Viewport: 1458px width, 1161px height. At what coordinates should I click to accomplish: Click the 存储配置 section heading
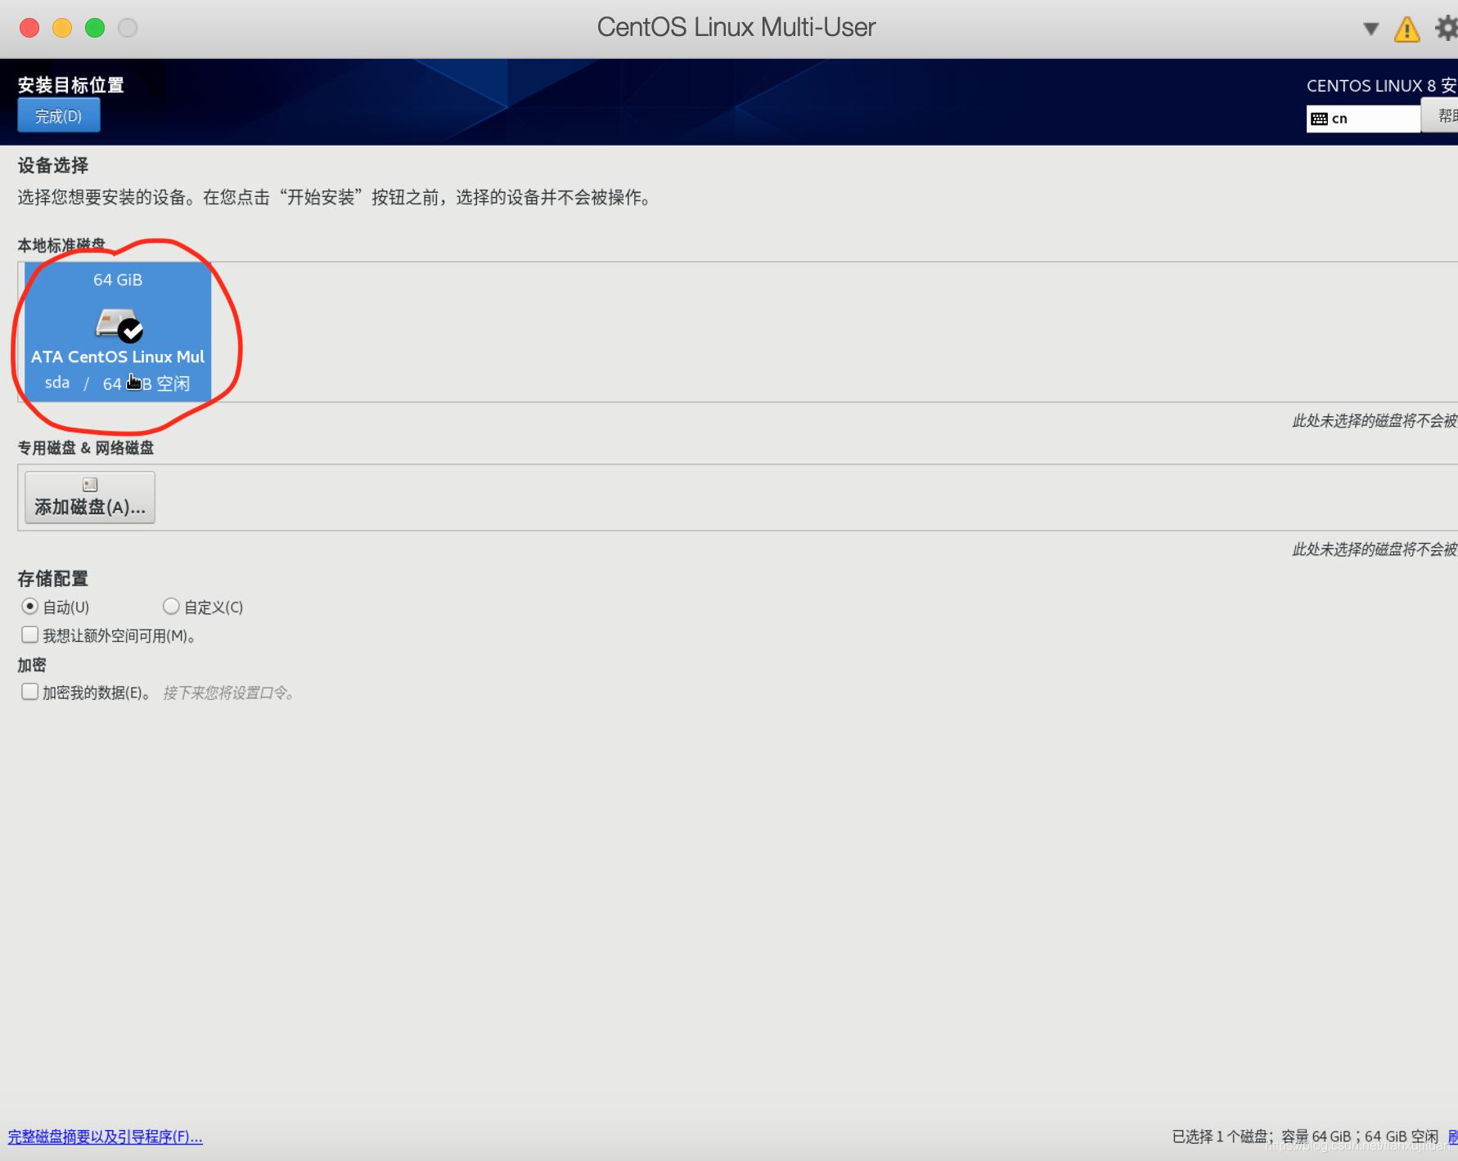(x=53, y=579)
